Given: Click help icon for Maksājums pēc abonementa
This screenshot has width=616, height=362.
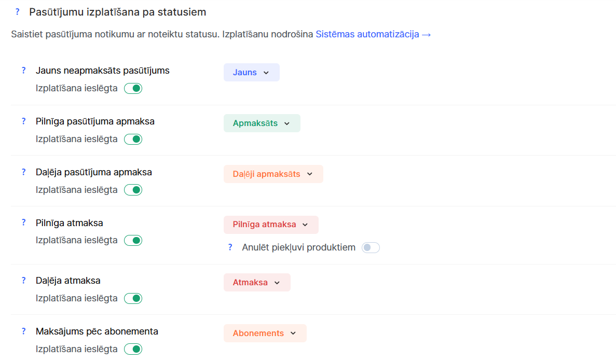Looking at the screenshot, I should 23,331.
